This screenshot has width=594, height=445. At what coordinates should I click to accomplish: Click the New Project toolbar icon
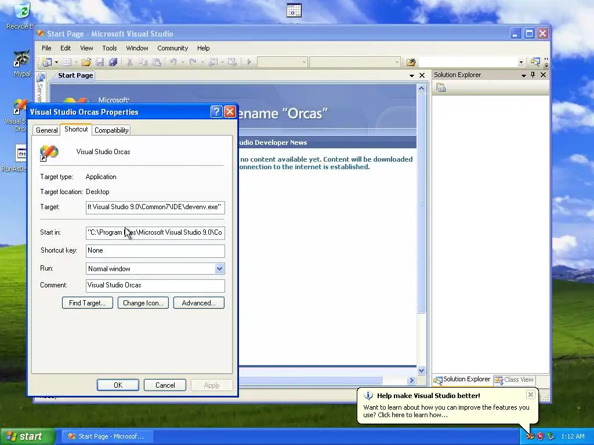pyautogui.click(x=47, y=62)
